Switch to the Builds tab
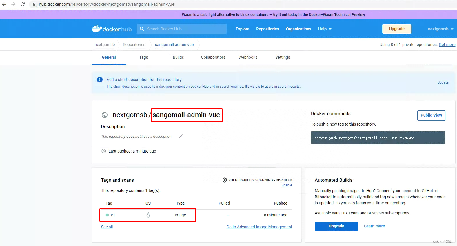457x246 pixels. click(178, 57)
